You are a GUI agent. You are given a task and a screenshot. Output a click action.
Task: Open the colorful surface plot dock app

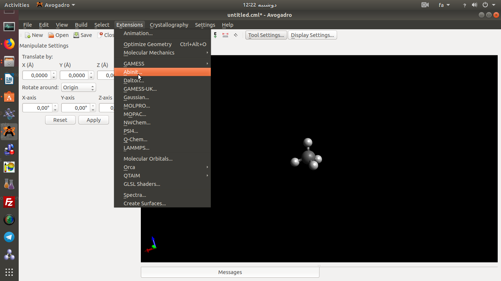[9, 167]
